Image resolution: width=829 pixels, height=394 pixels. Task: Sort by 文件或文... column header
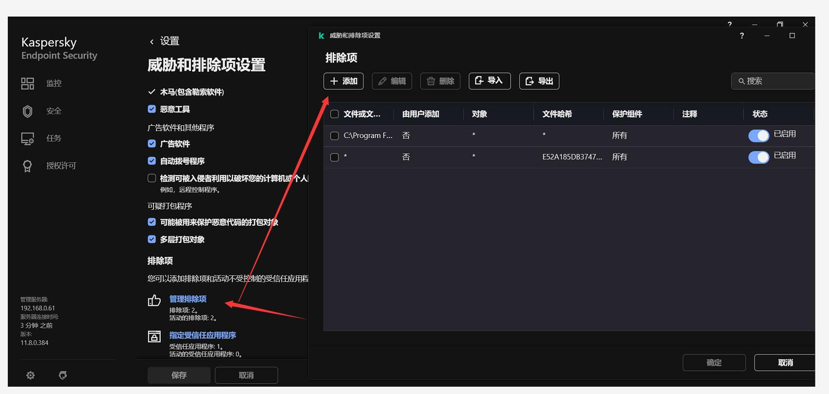click(x=362, y=114)
